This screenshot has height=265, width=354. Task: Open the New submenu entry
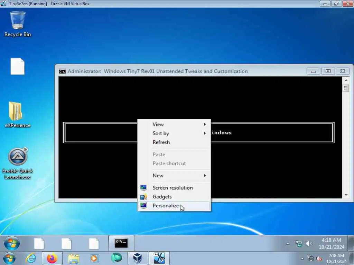click(174, 176)
